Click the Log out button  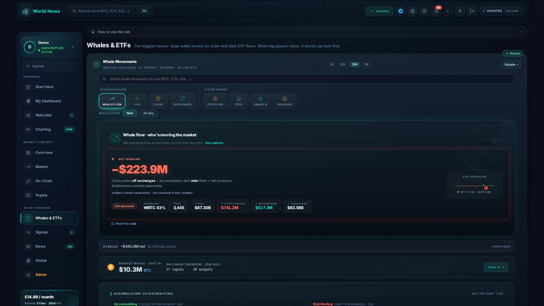click(50, 66)
